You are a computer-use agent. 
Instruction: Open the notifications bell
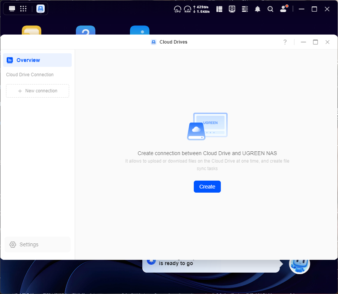coord(258,9)
